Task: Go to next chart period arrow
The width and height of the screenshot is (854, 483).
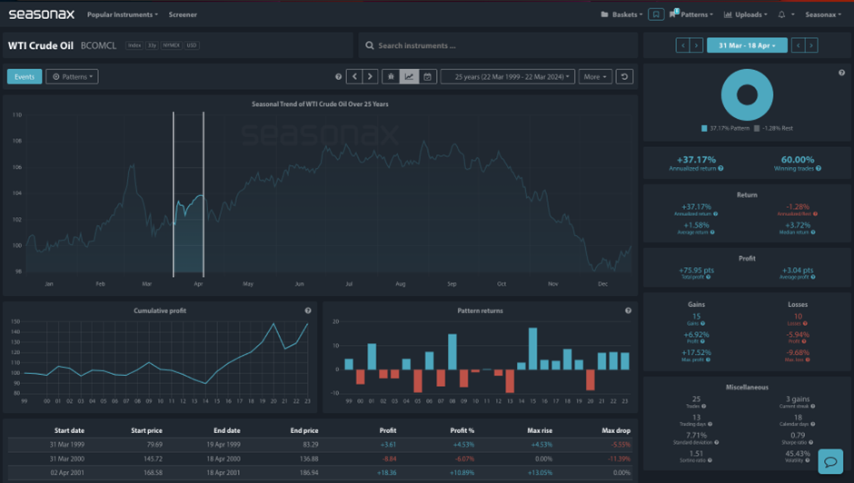Action: pos(370,77)
